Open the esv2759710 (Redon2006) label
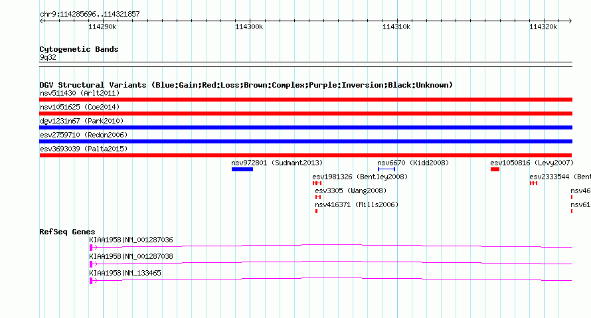 pos(84,135)
